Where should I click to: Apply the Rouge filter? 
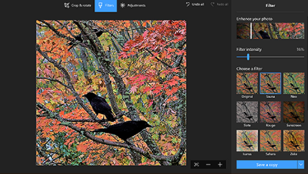(270, 112)
